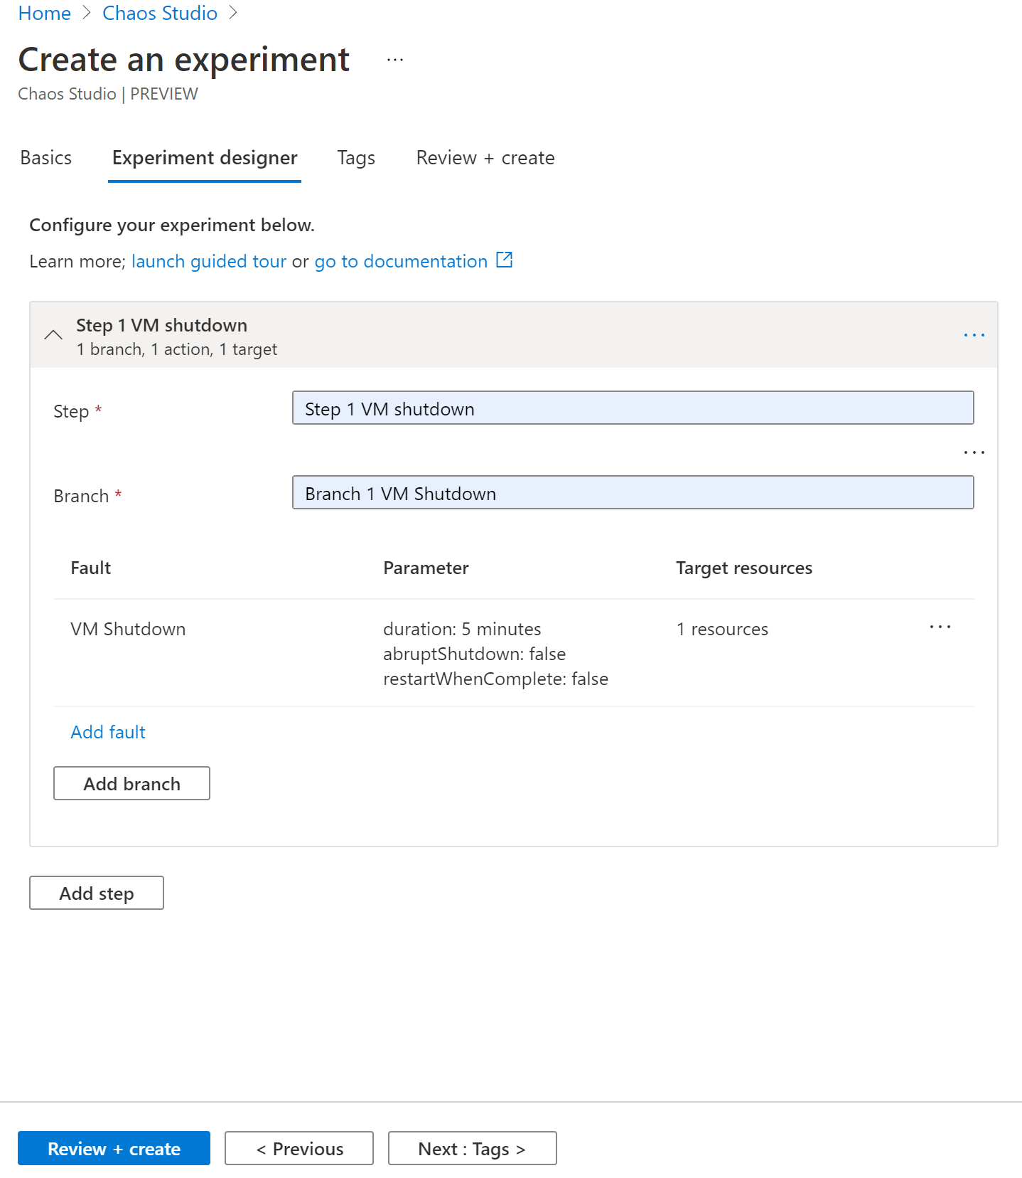The height and width of the screenshot is (1178, 1022).
Task: Click the external link icon after documentation
Action: [x=504, y=260]
